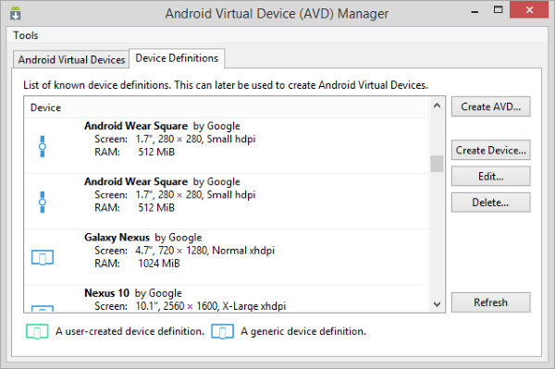
Task: Select the Galaxy Nexus by Google entry
Action: tap(227, 257)
